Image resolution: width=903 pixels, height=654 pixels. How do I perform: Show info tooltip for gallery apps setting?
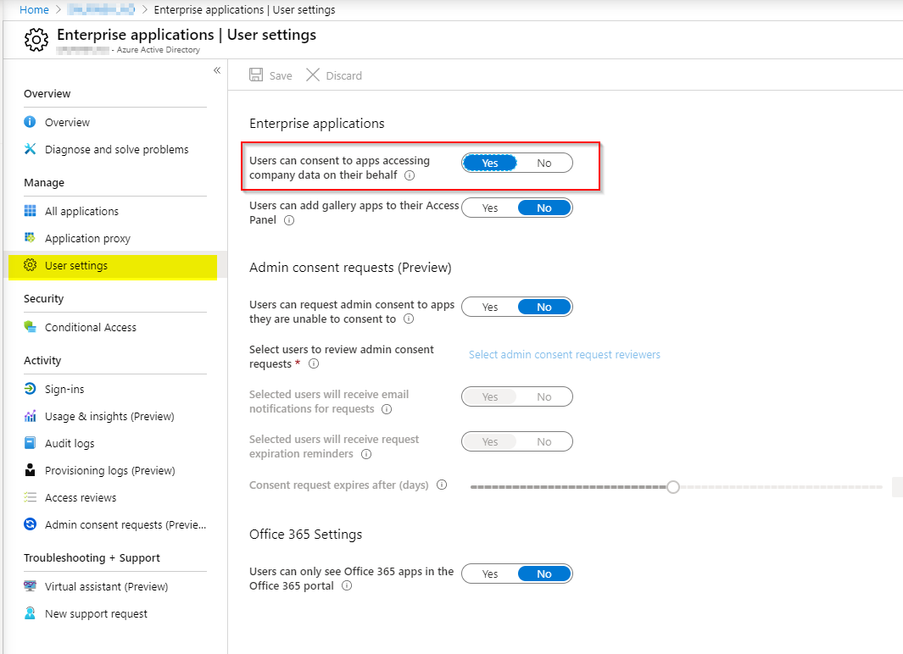(x=289, y=220)
